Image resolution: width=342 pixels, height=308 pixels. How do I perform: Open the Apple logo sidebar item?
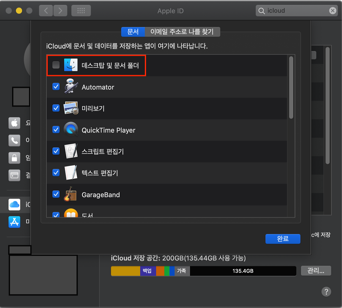tap(14, 123)
